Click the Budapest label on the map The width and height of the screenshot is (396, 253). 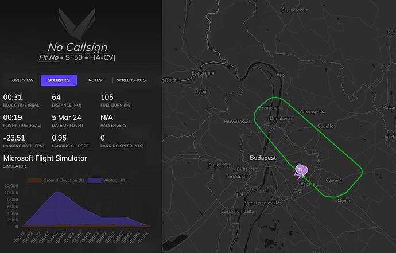263,158
